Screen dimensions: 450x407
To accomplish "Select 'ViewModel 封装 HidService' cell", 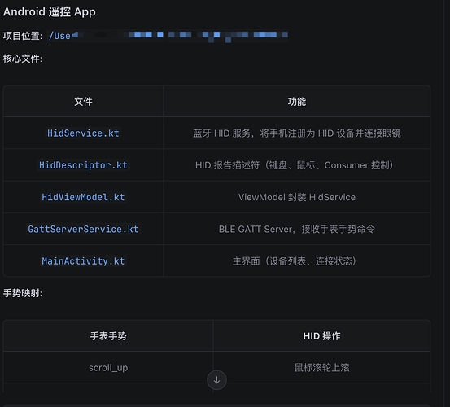I will (x=297, y=197).
